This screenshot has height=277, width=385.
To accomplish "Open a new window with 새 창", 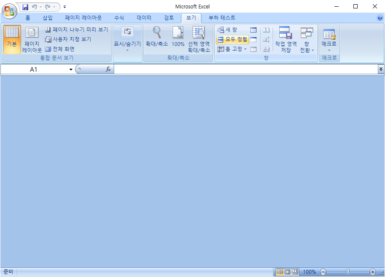I will (227, 30).
